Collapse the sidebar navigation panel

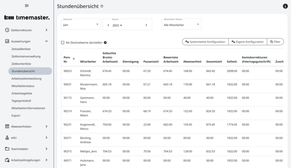click(x=27, y=6)
